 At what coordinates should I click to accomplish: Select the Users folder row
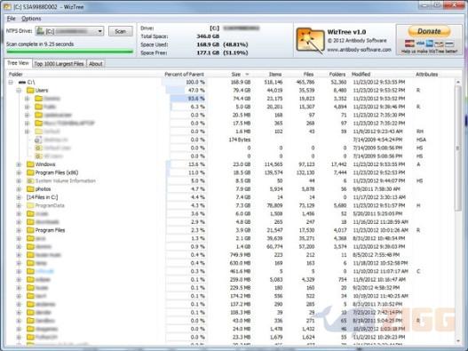point(231,91)
